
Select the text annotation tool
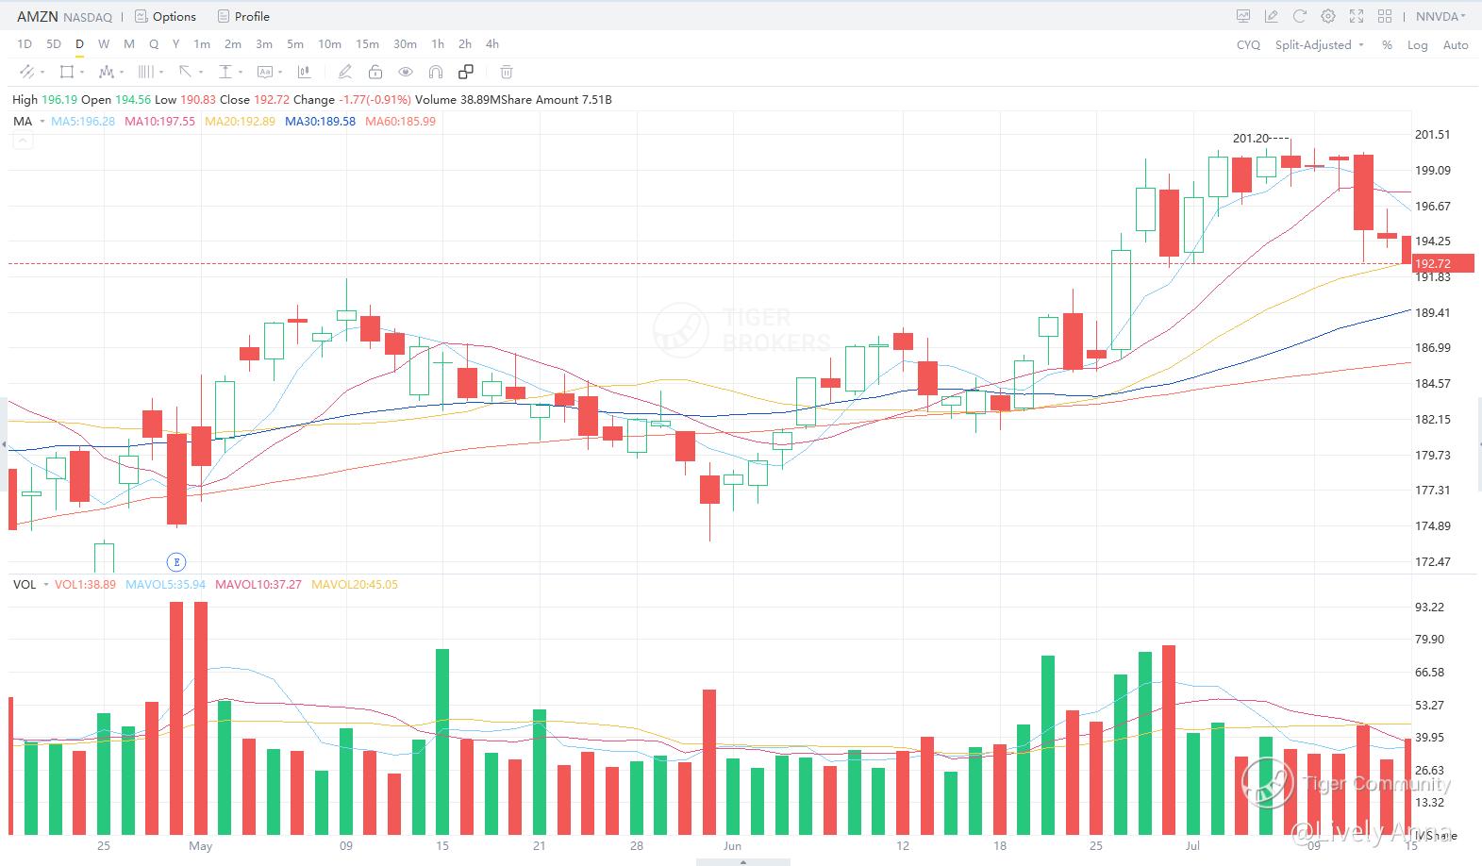[x=265, y=72]
